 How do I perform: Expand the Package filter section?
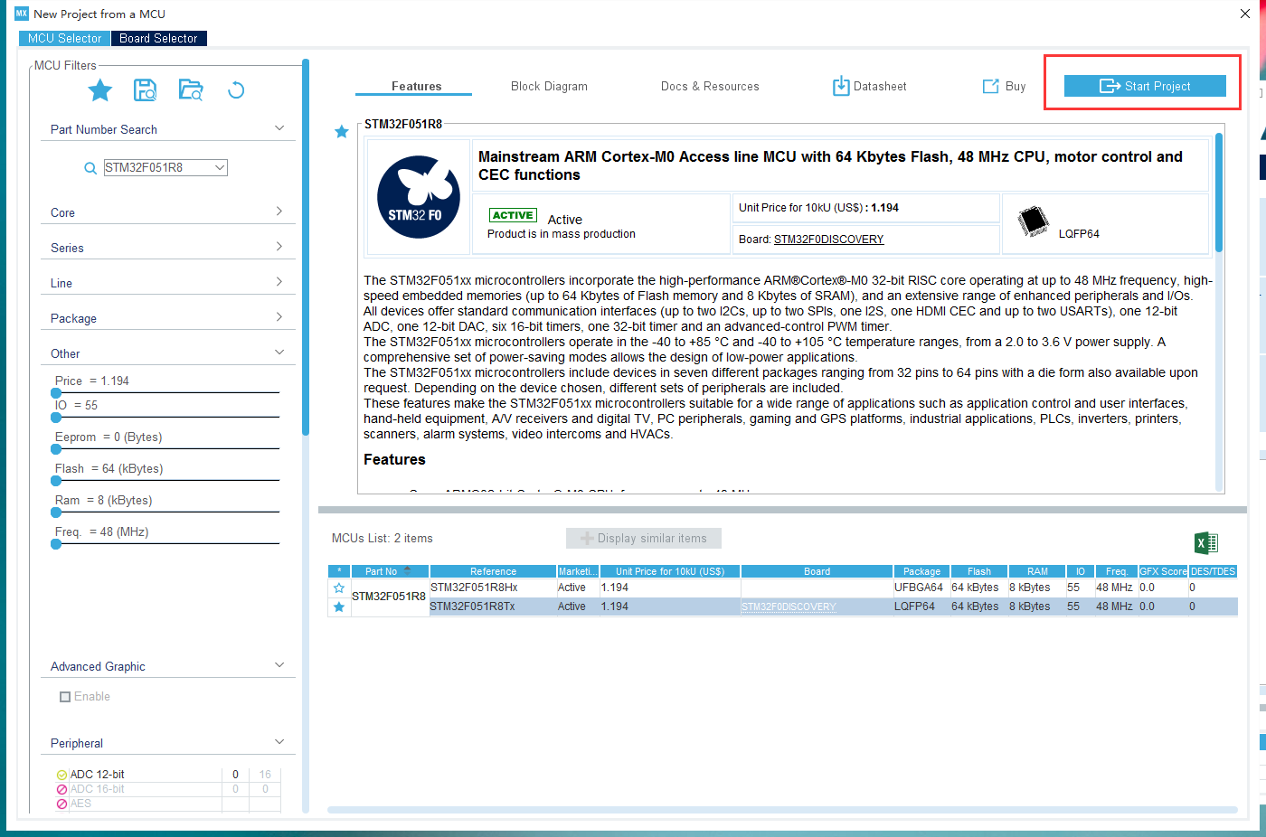[x=279, y=317]
